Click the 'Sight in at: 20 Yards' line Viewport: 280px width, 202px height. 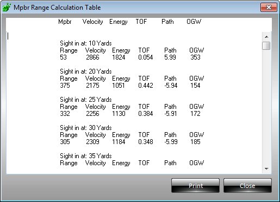pos(86,71)
